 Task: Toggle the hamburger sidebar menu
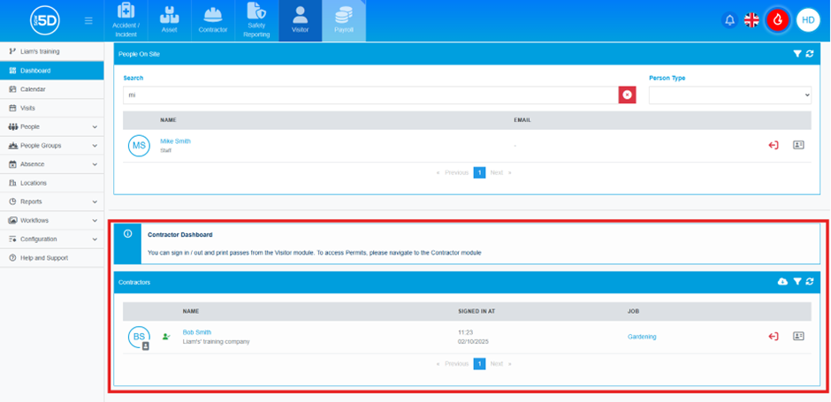pos(88,20)
